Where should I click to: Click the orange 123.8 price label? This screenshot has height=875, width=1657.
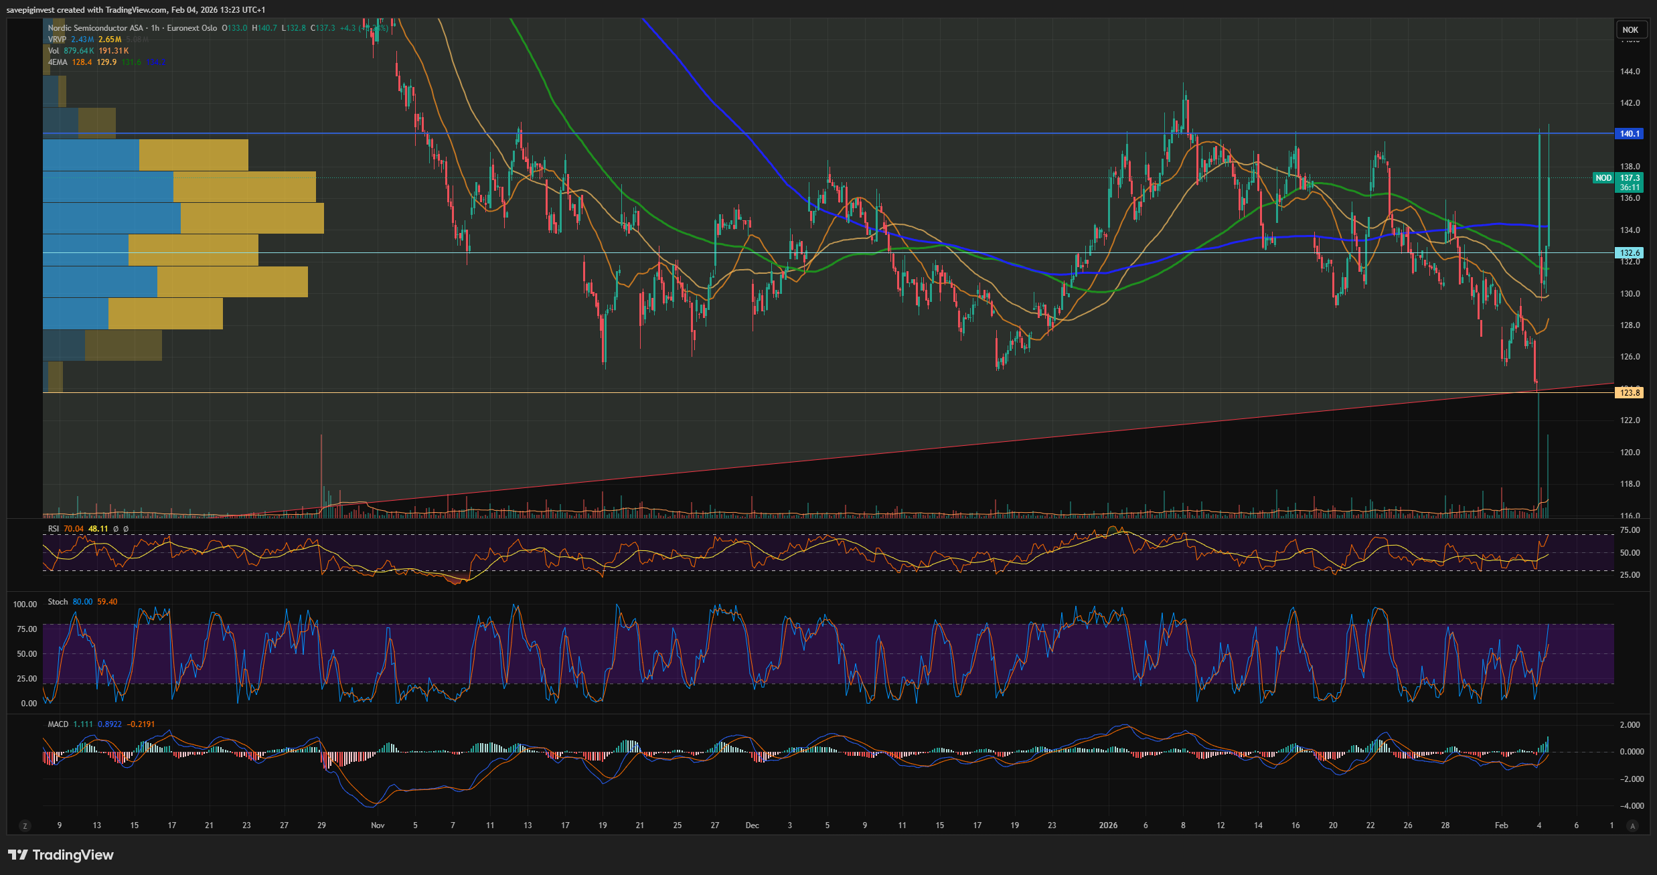point(1629,393)
